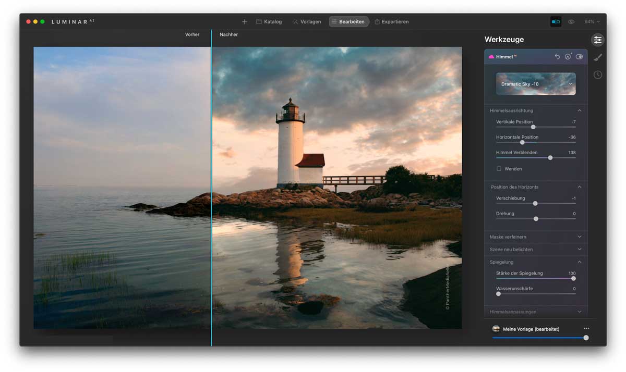Click the Exportieren button
This screenshot has height=372, width=626.
click(x=391, y=22)
